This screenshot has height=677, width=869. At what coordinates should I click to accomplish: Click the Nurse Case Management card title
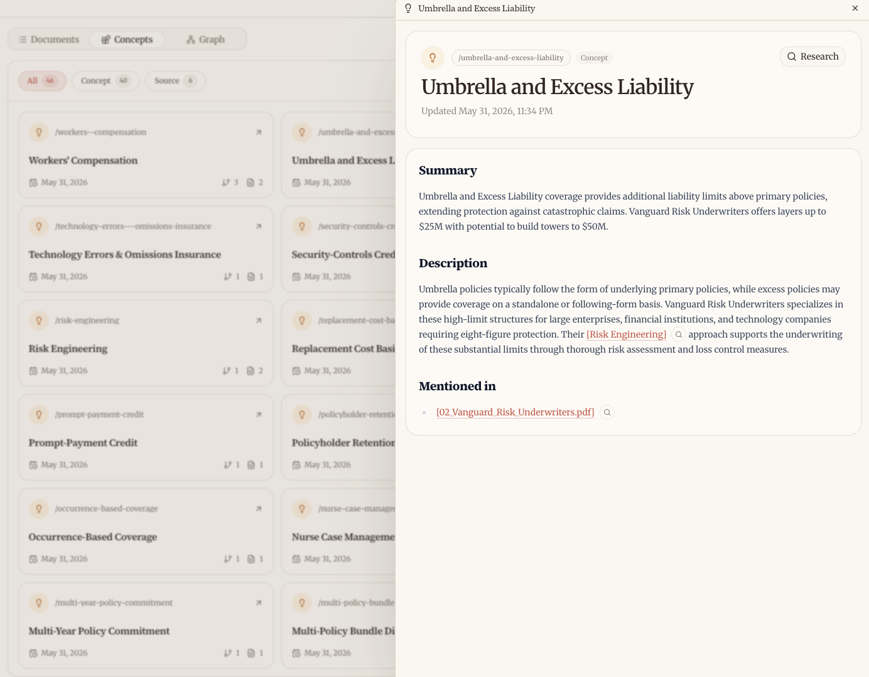point(343,537)
